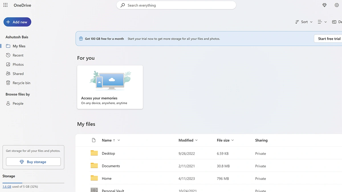The image size is (342, 192).
Task: Click the Desktop folder icon
Action: pyautogui.click(x=94, y=153)
